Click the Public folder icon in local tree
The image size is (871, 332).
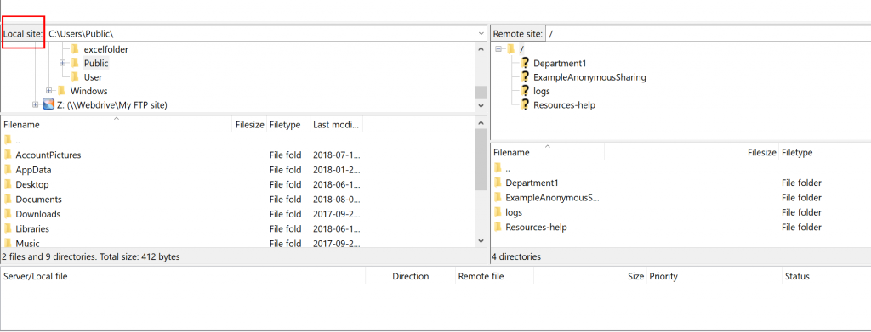(75, 63)
